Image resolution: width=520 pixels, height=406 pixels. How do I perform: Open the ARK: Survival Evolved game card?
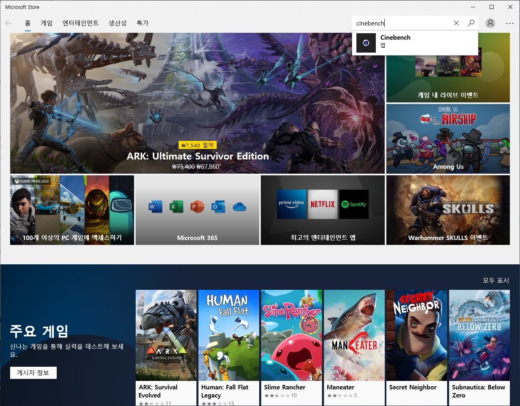(x=166, y=348)
